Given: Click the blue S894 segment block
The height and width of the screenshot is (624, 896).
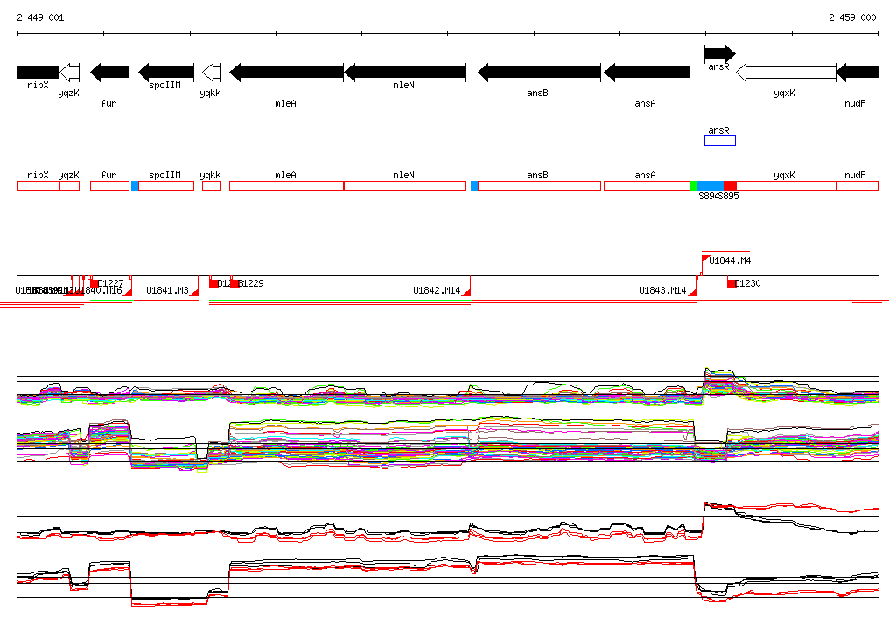Looking at the screenshot, I should [710, 185].
